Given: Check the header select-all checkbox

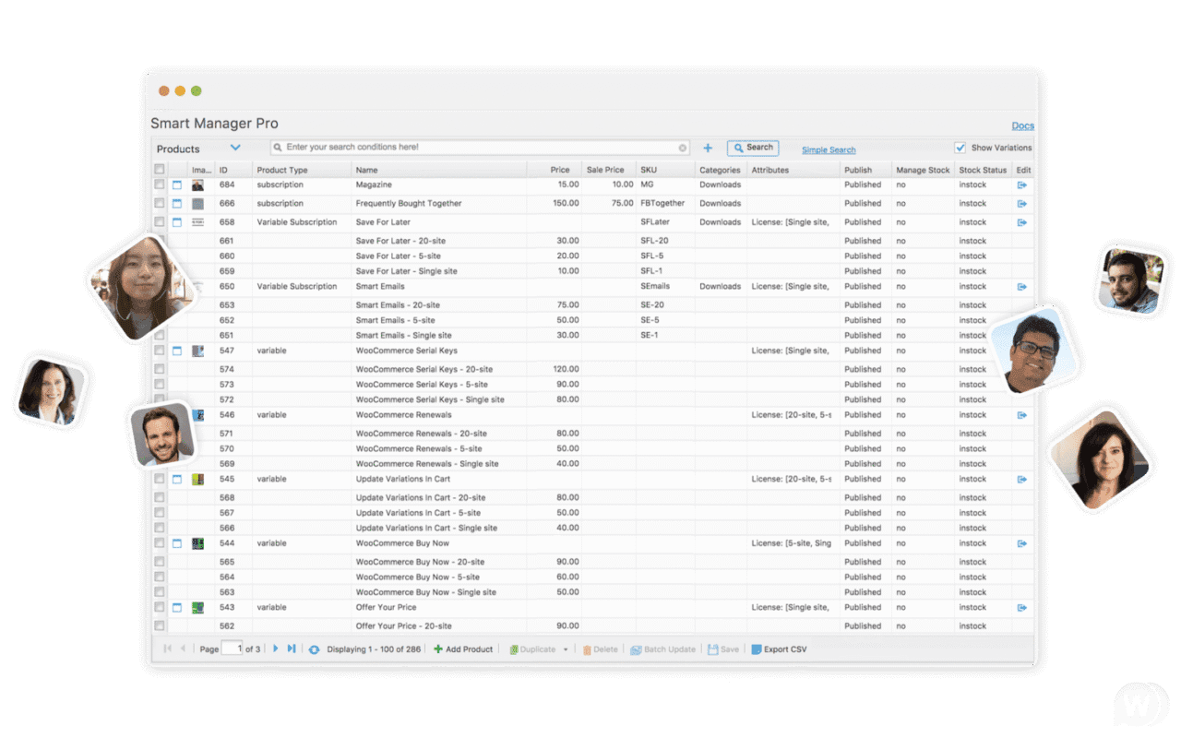Looking at the screenshot, I should pyautogui.click(x=159, y=169).
